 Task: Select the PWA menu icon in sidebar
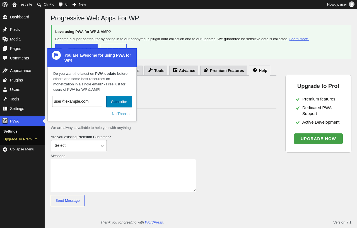point(5,121)
